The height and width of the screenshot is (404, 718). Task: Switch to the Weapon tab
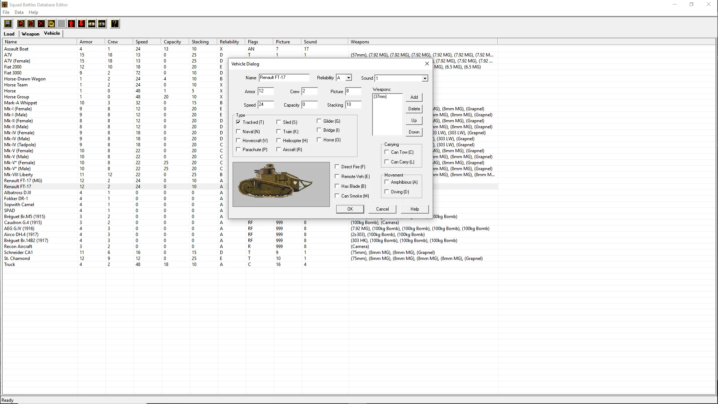tap(30, 34)
